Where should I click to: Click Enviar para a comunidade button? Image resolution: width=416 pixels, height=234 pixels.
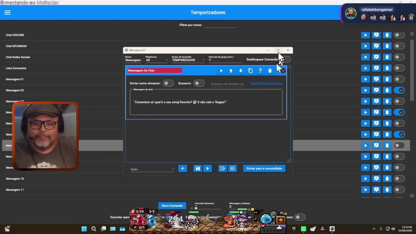[x=264, y=168]
